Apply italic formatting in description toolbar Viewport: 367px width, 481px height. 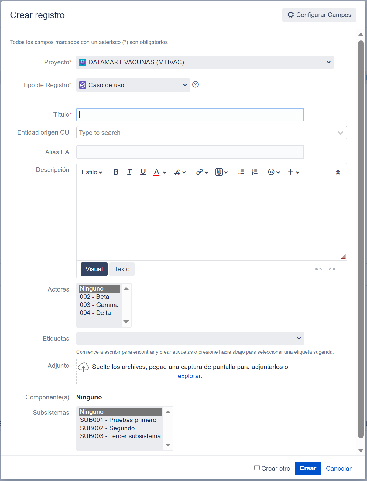129,172
